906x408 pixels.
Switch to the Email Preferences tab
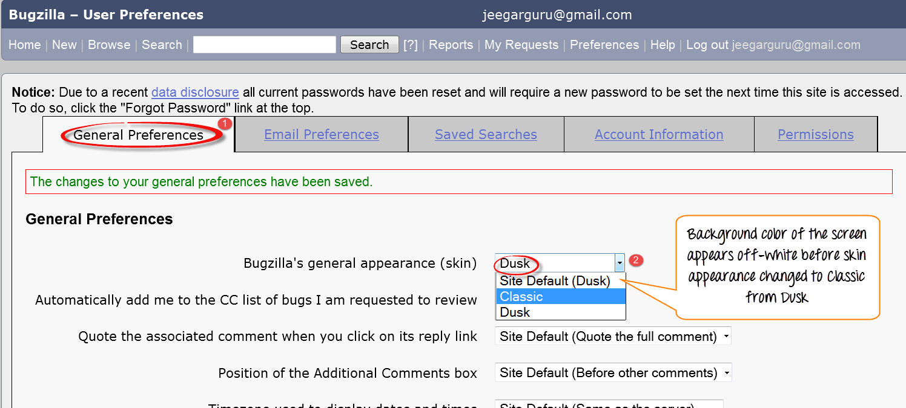click(x=321, y=134)
